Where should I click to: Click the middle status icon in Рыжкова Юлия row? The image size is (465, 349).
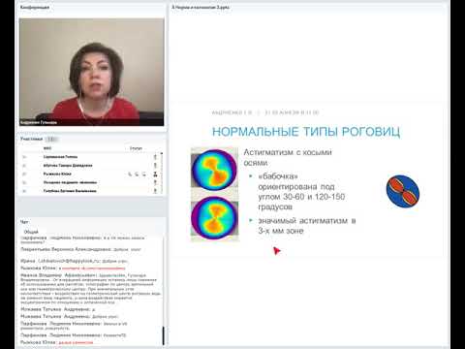tap(137, 174)
